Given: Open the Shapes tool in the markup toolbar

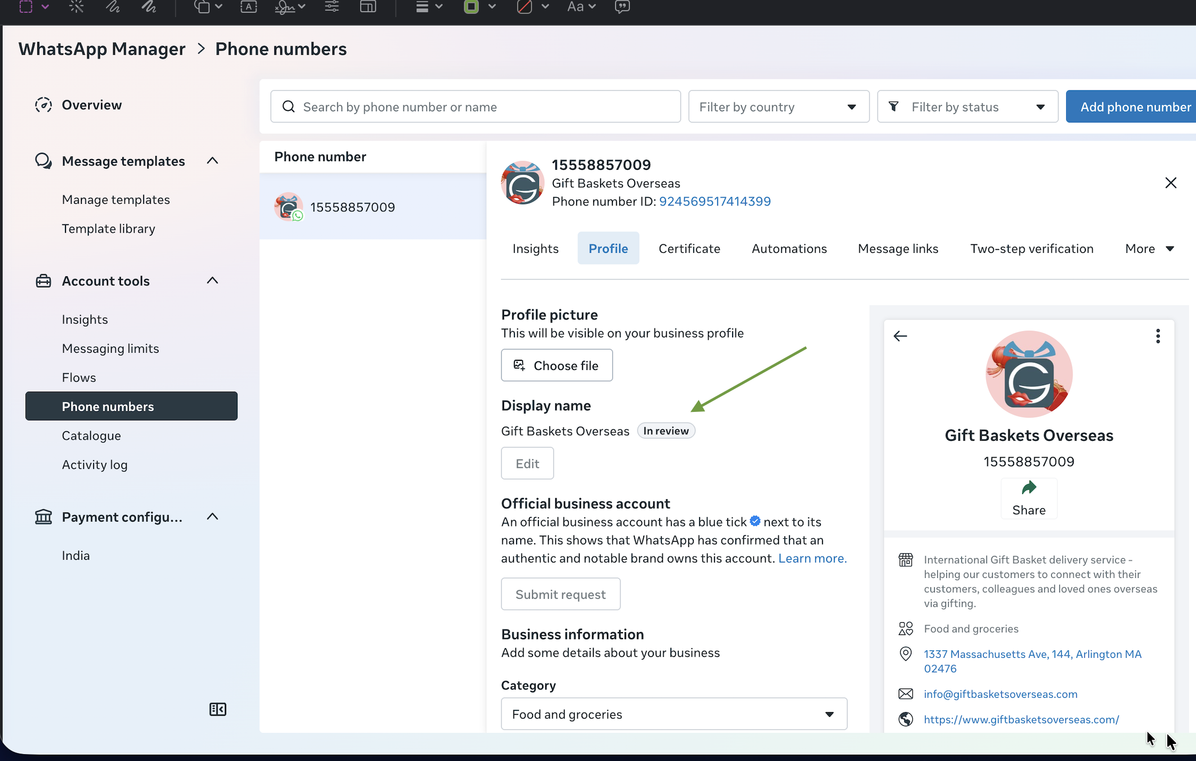Looking at the screenshot, I should (x=202, y=6).
